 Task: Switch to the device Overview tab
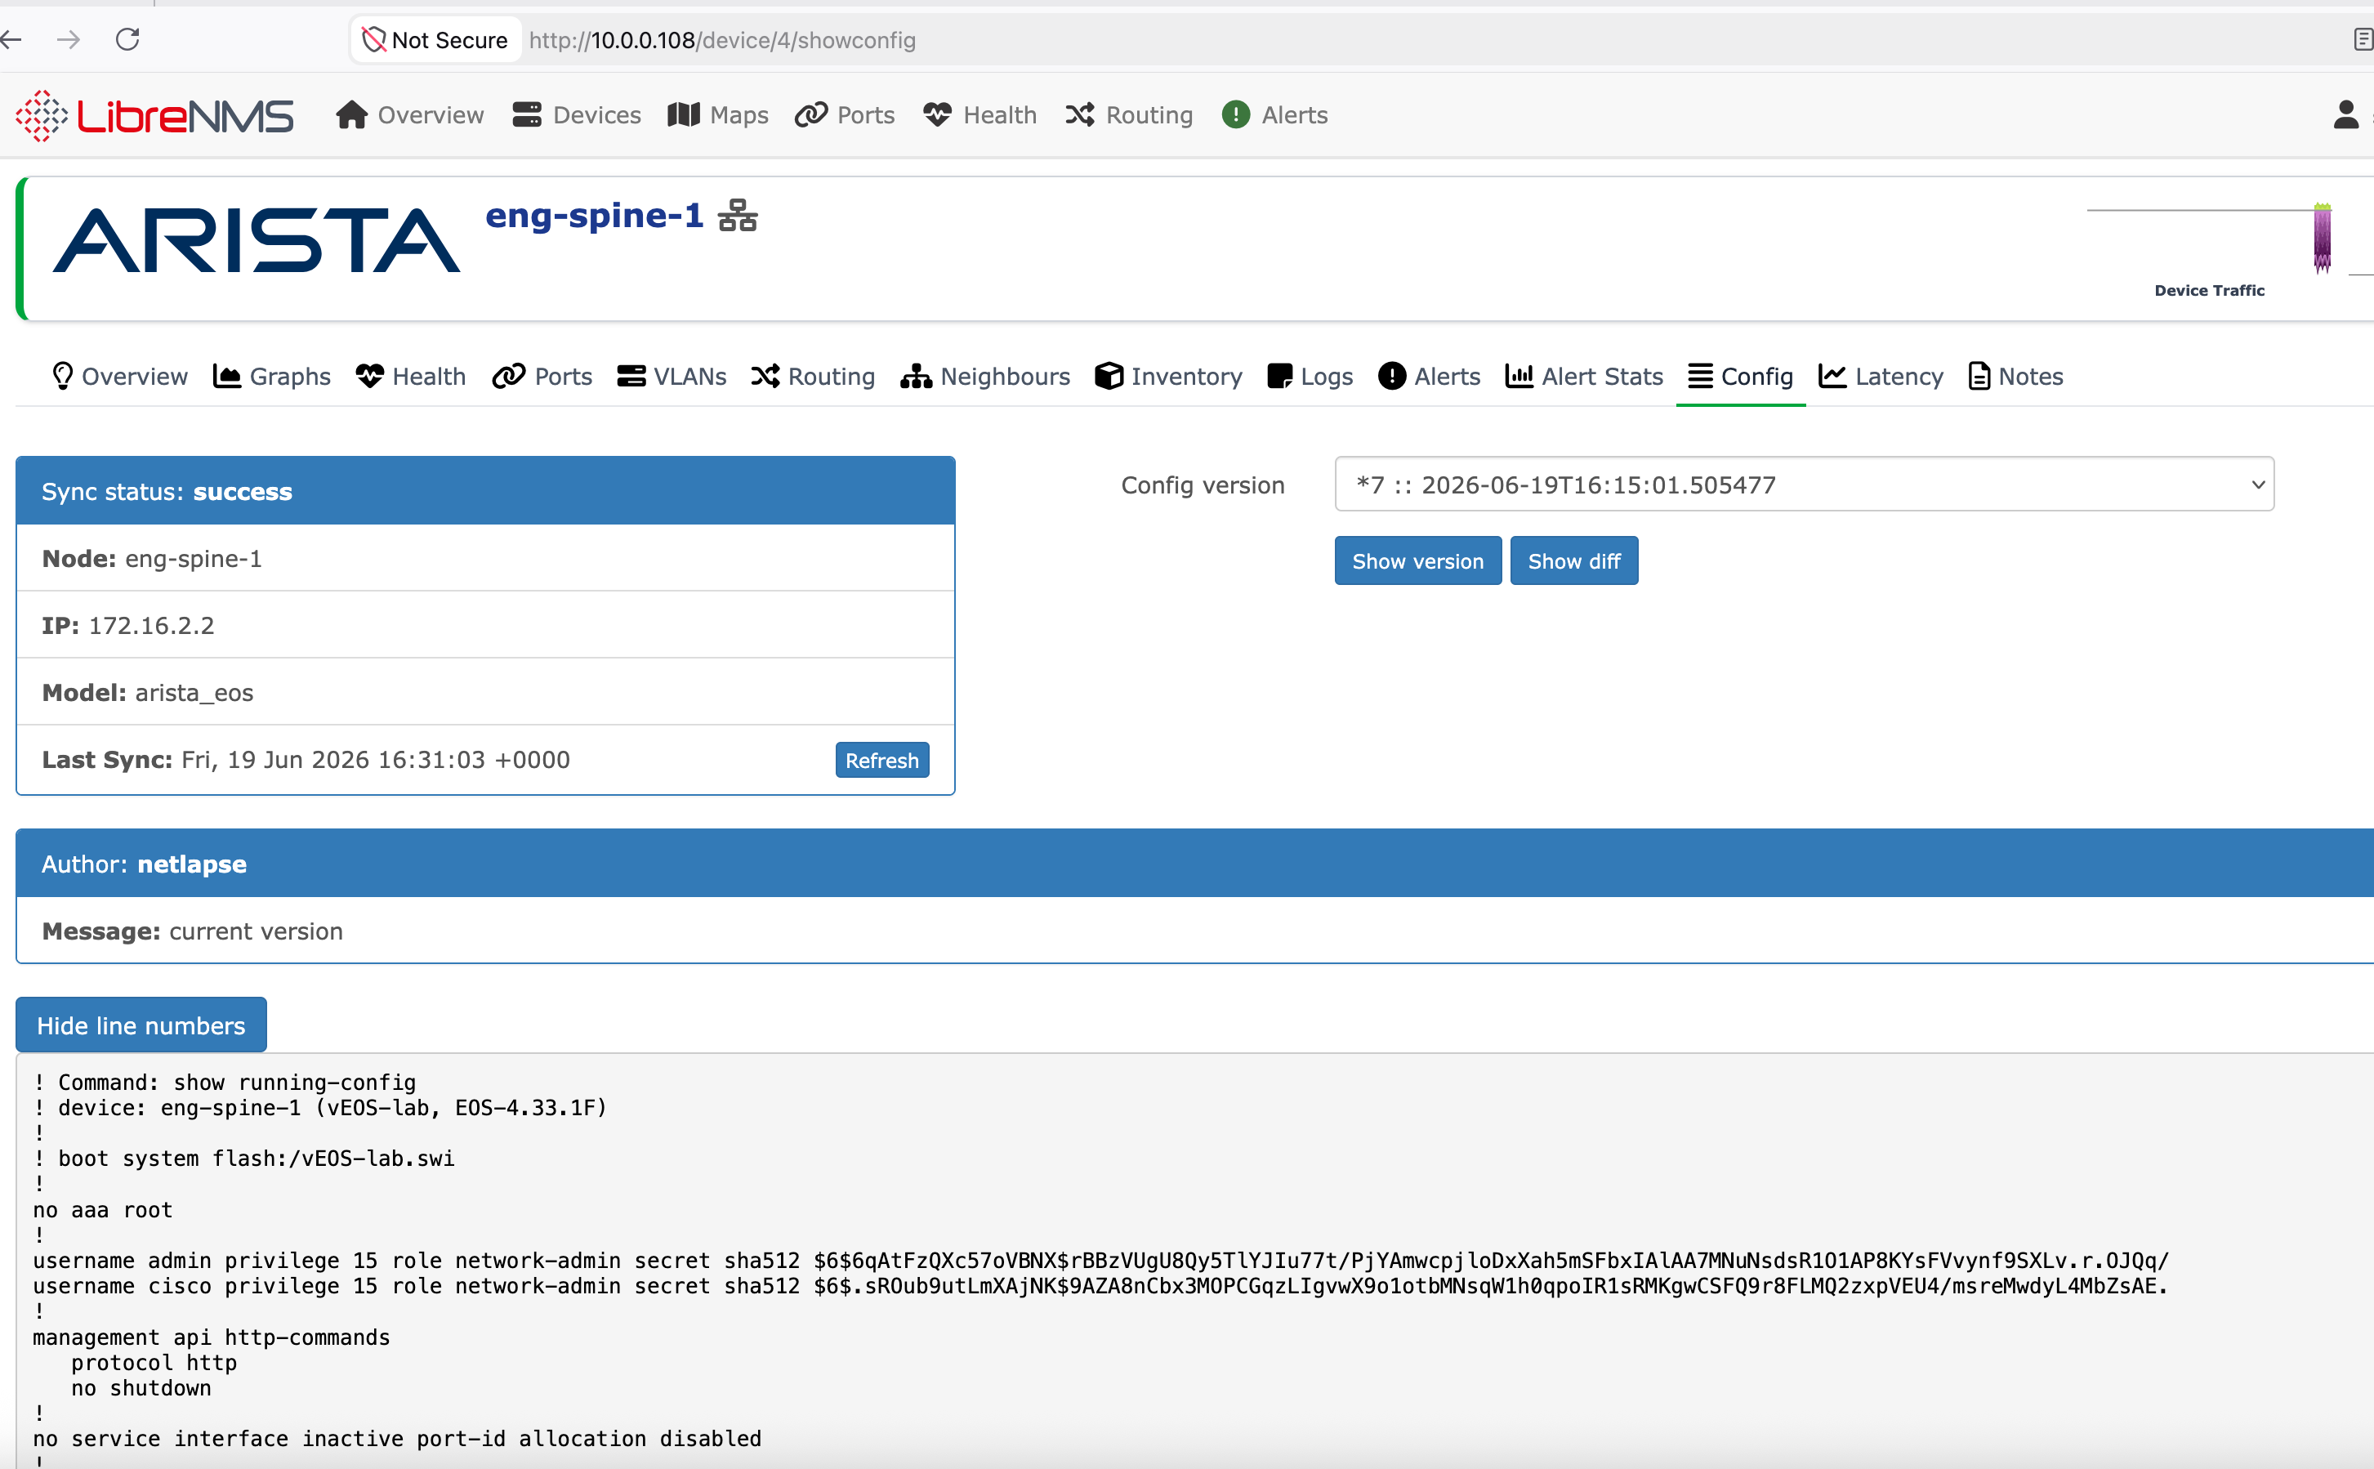(x=119, y=376)
